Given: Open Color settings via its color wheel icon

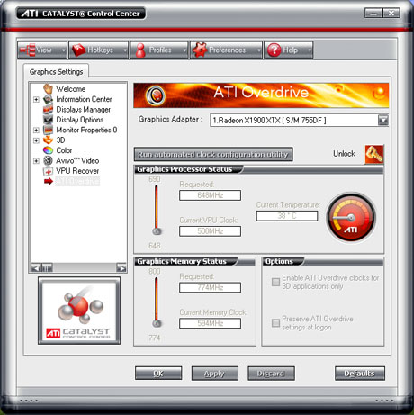Looking at the screenshot, I should [x=48, y=150].
